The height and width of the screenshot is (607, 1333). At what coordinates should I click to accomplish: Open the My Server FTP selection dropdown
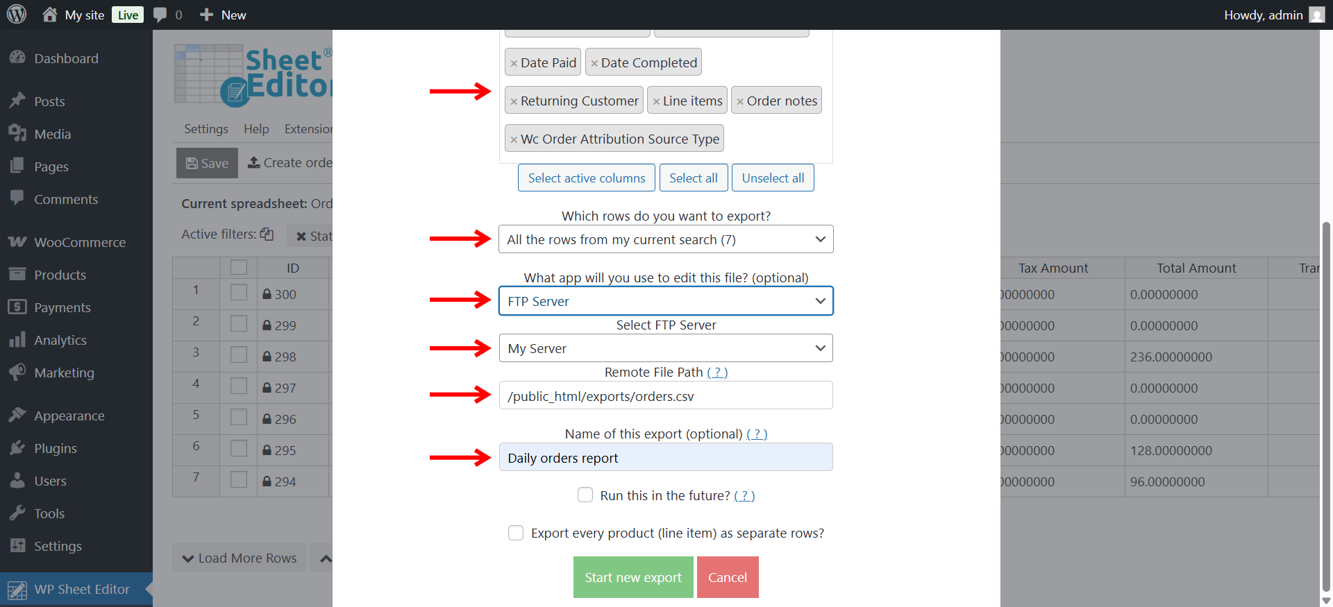[666, 348]
